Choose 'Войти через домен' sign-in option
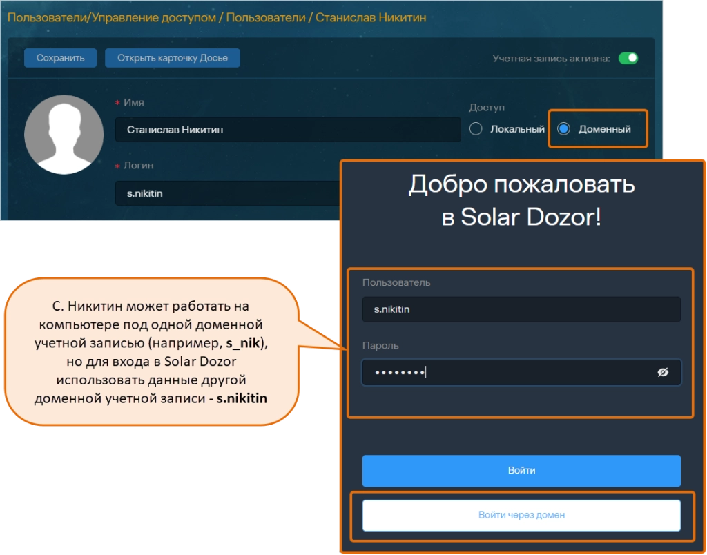Image resolution: width=707 pixels, height=555 pixels. [521, 515]
